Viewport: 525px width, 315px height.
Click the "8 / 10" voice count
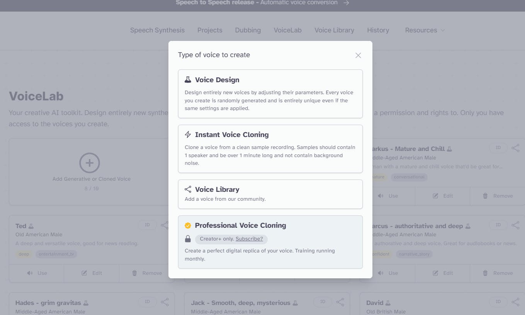92,189
